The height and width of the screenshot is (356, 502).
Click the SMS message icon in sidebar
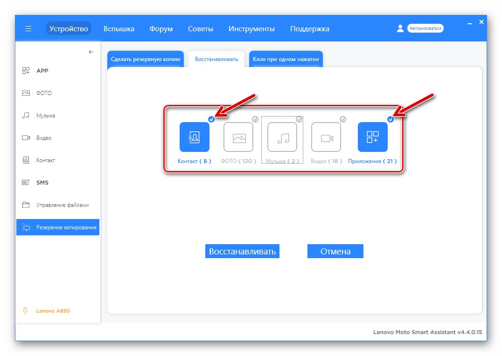click(26, 183)
